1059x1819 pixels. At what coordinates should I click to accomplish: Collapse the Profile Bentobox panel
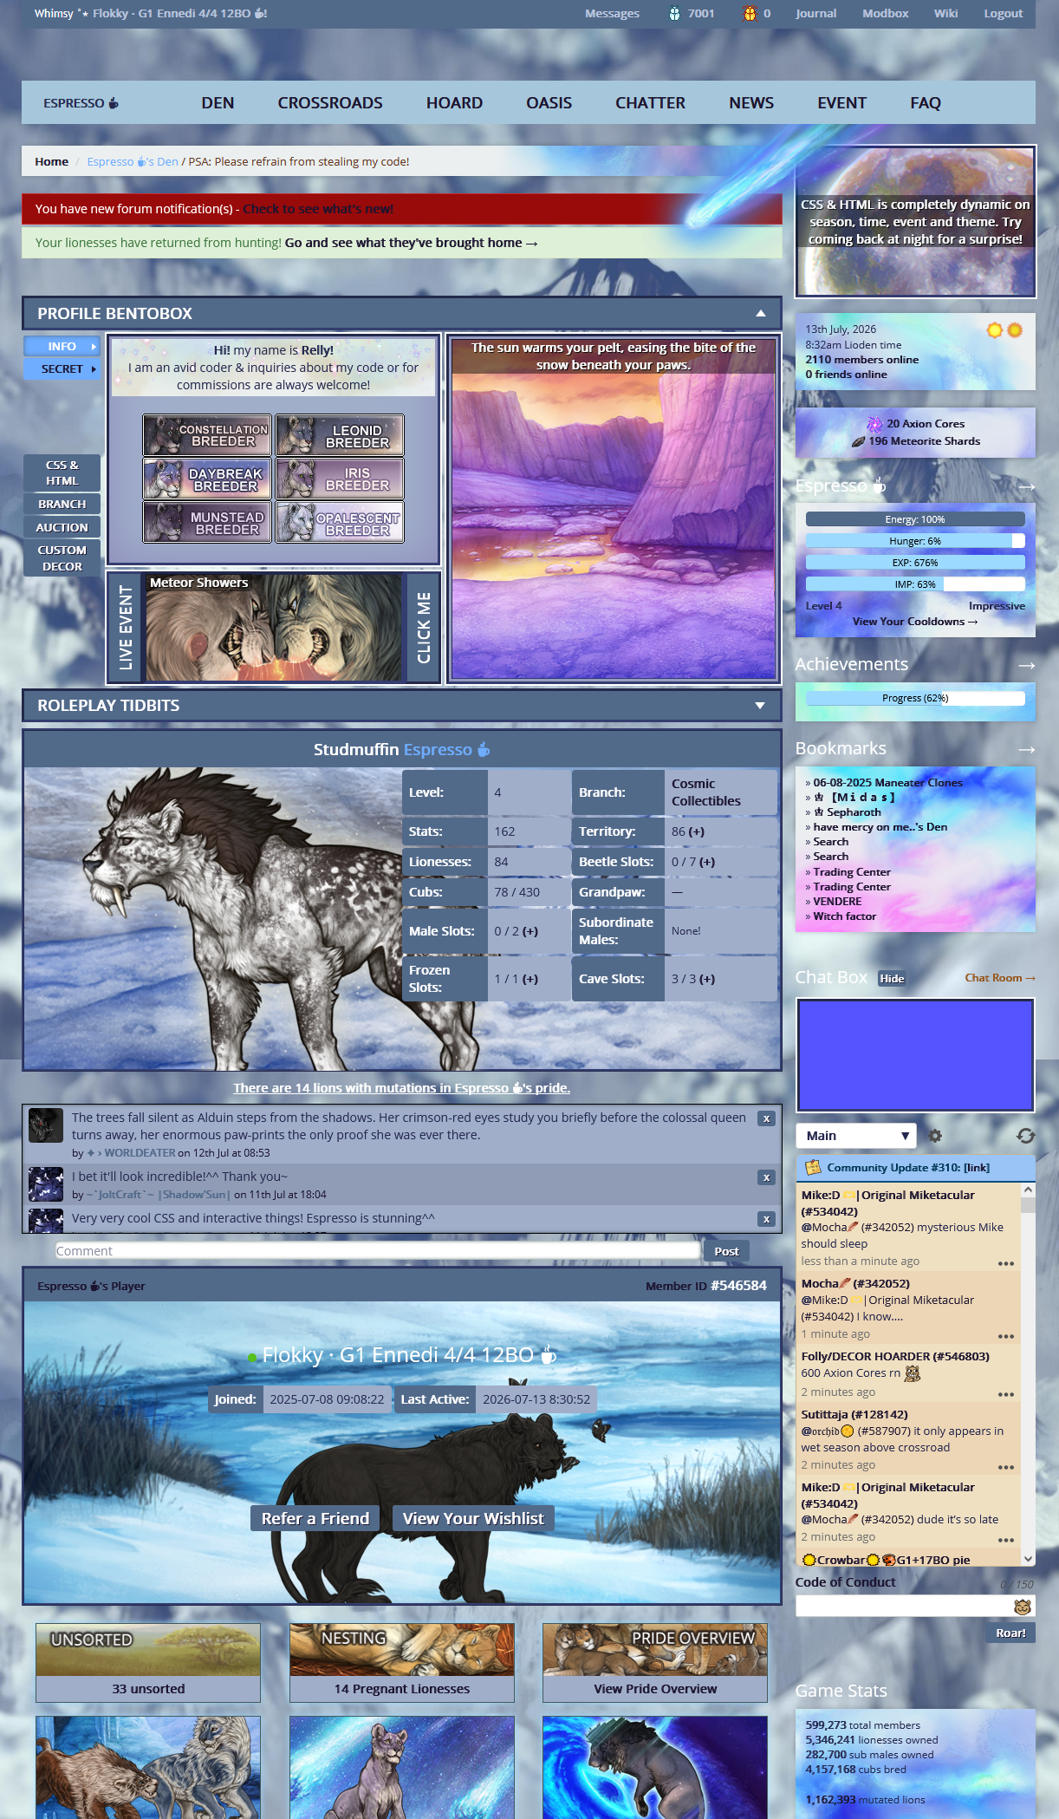coord(760,314)
